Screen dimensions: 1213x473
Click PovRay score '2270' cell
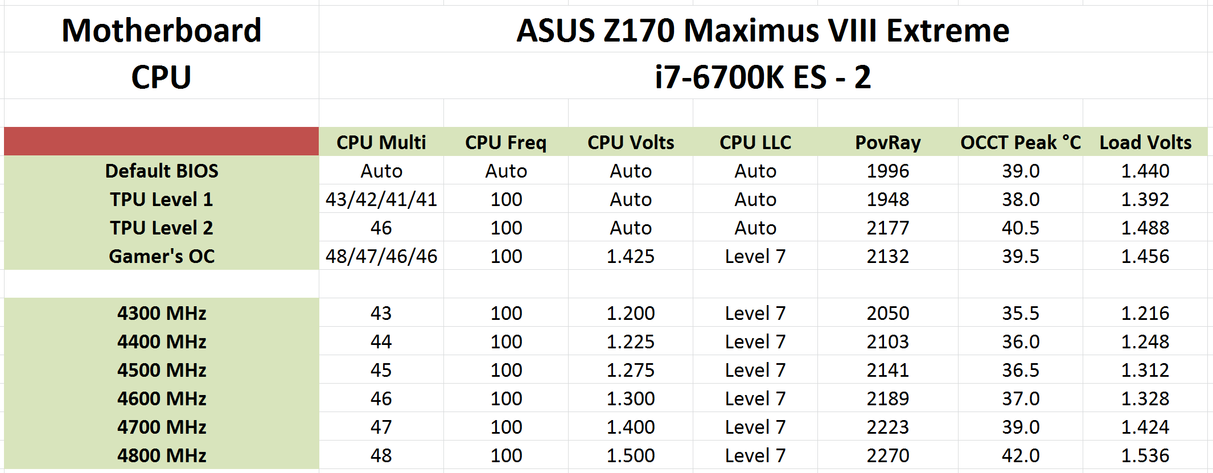click(x=888, y=455)
